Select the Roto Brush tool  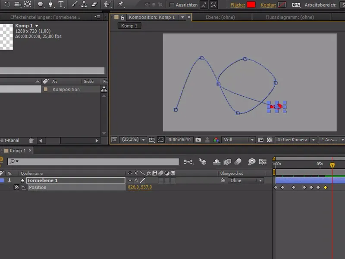[108, 4]
